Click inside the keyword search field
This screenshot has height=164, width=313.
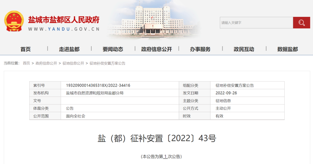(256, 23)
